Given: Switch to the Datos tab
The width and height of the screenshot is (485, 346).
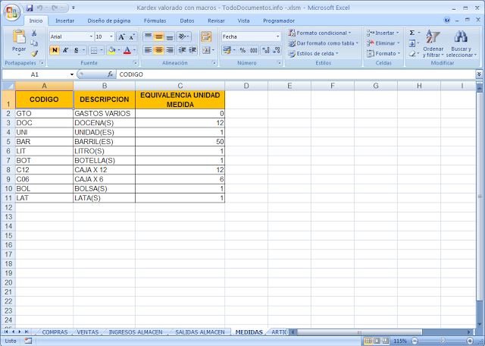Looking at the screenshot, I should click(187, 20).
